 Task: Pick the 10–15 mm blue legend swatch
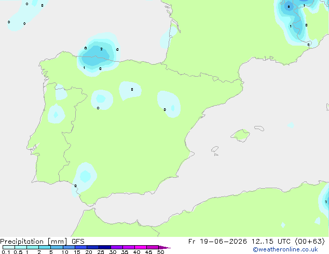pos(69,247)
